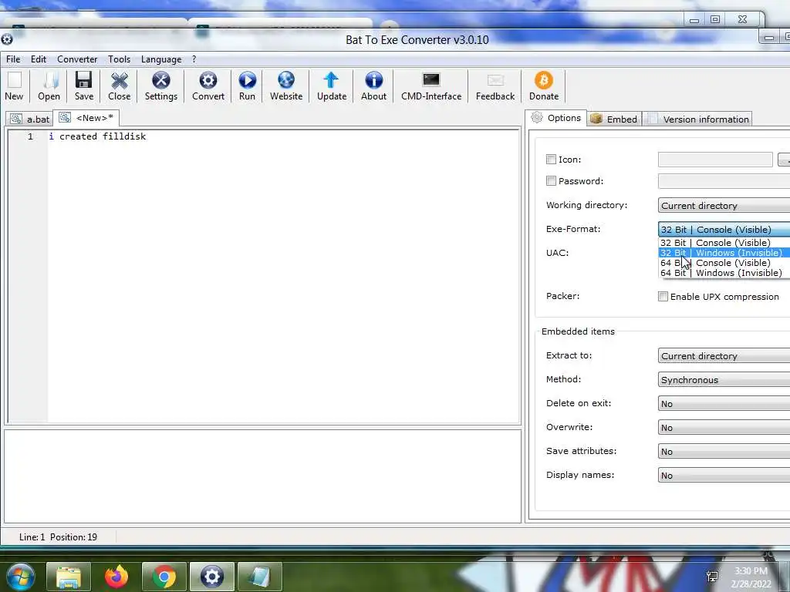The width and height of the screenshot is (790, 592).
Task: Click the Save floppy disk icon
Action: pyautogui.click(x=83, y=86)
